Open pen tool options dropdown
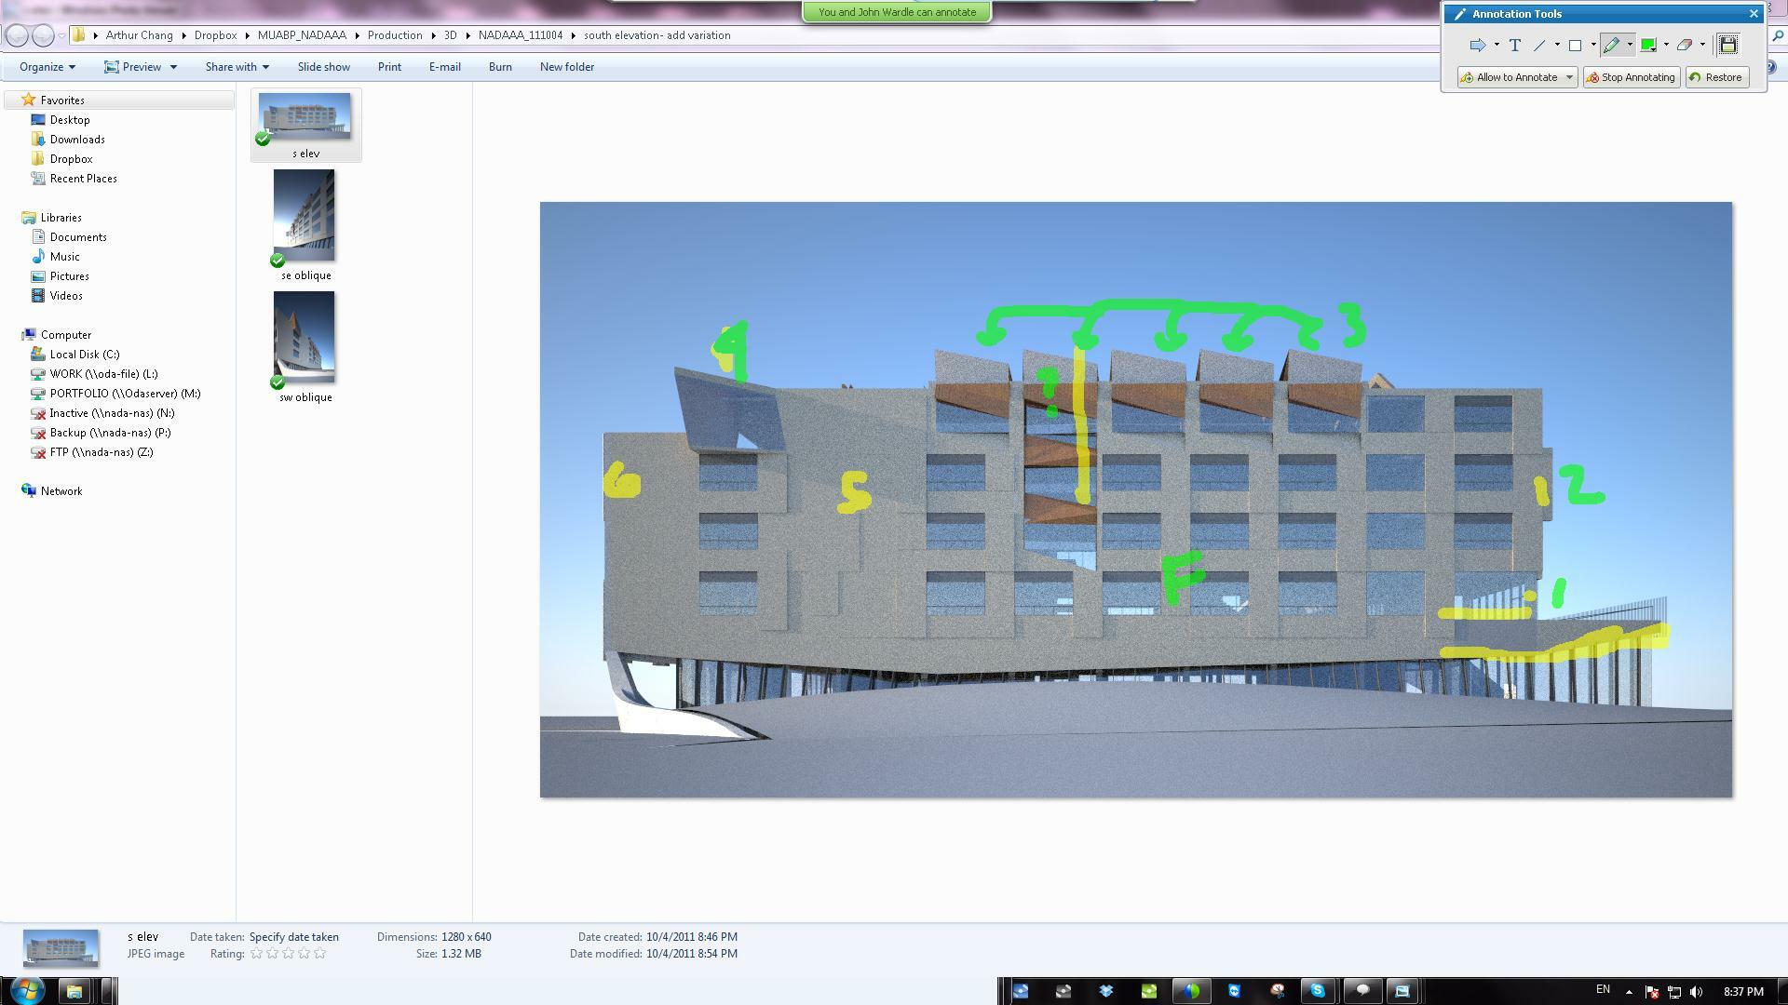1788x1005 pixels. (x=1630, y=45)
